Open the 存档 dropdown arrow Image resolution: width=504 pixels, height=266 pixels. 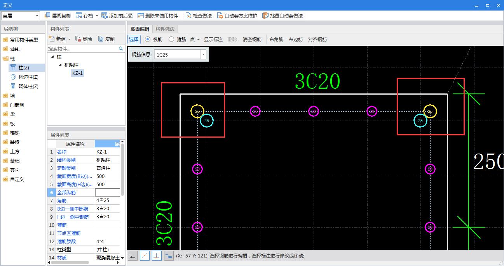97,16
